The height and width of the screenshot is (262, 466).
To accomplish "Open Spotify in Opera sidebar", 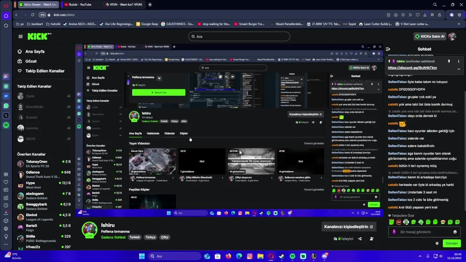I will [6, 125].
